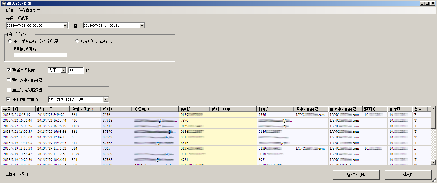Open the 大于 comparison dropdown
This screenshot has width=437, height=183.
(x=63, y=70)
